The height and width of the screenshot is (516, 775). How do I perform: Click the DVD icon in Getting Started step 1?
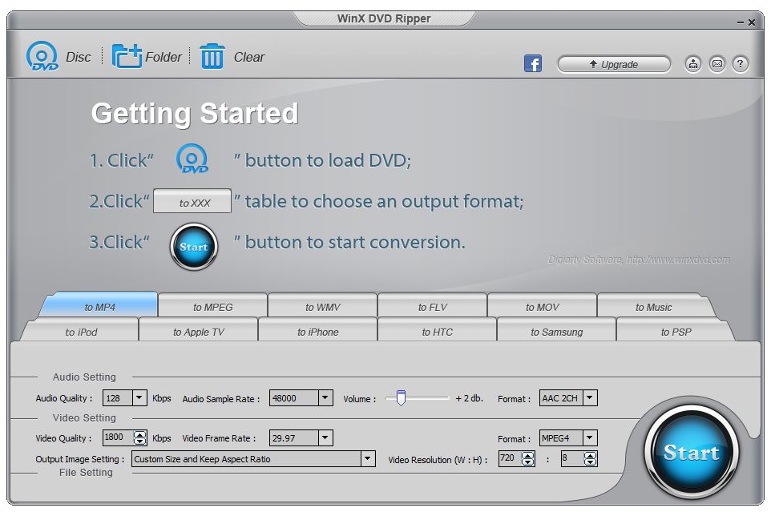(x=192, y=159)
